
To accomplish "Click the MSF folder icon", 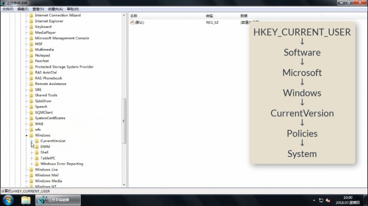I will 31,44.
